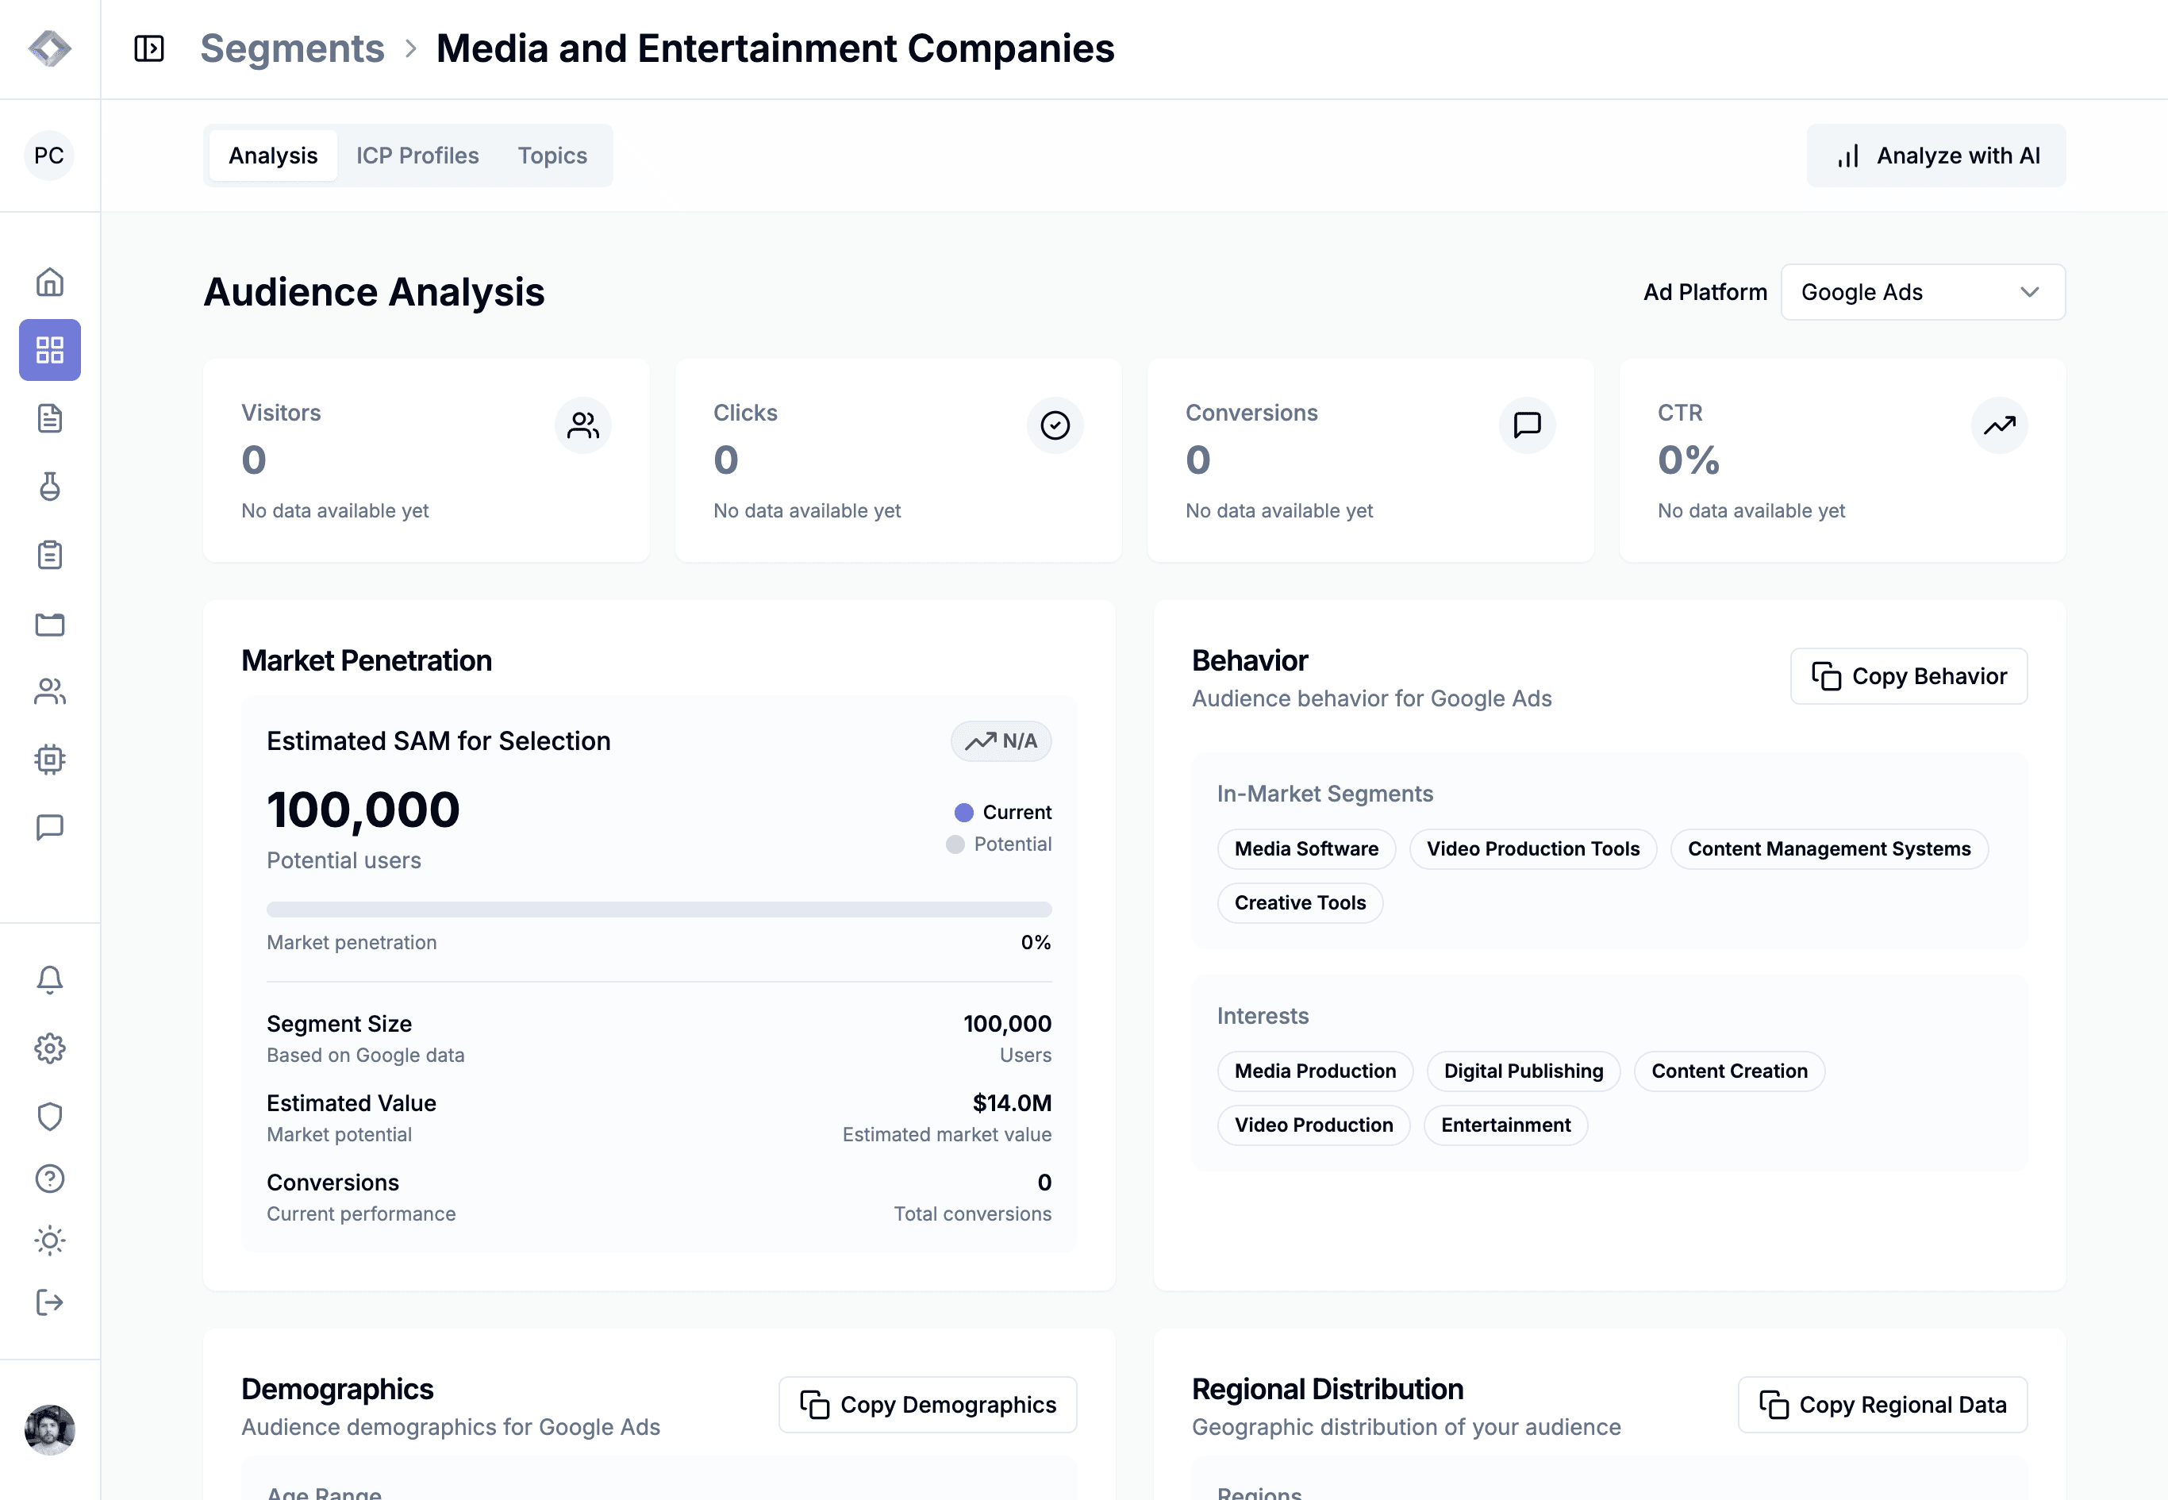Click the Segments breadcrumb link
2168x1500 pixels.
coord(292,49)
